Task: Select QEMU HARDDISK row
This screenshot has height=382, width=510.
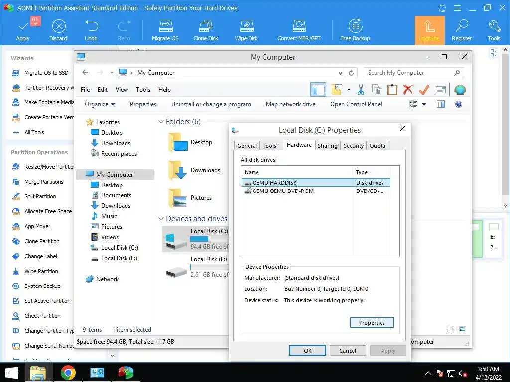Action: (316, 183)
